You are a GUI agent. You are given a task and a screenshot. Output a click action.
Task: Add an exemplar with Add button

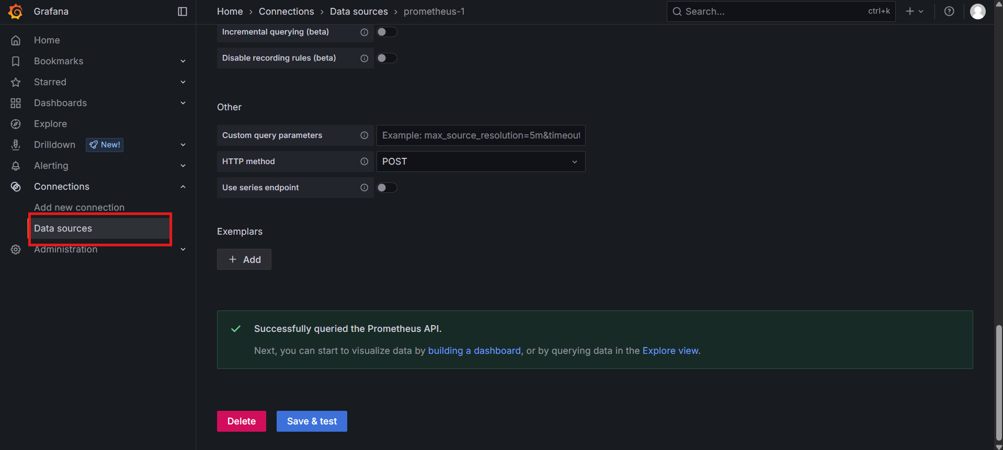tap(244, 259)
